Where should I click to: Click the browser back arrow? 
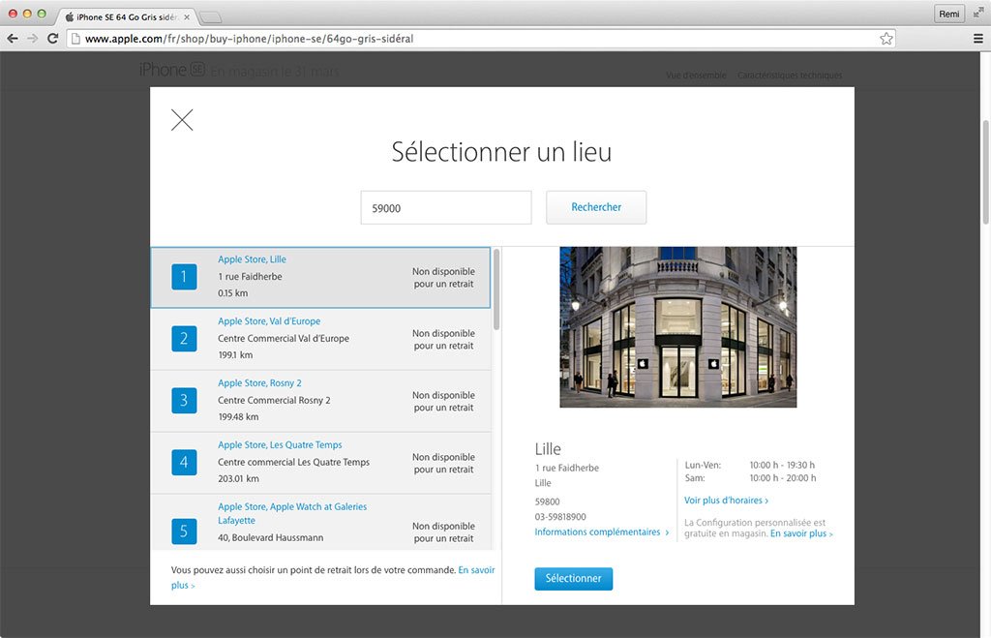pyautogui.click(x=13, y=39)
